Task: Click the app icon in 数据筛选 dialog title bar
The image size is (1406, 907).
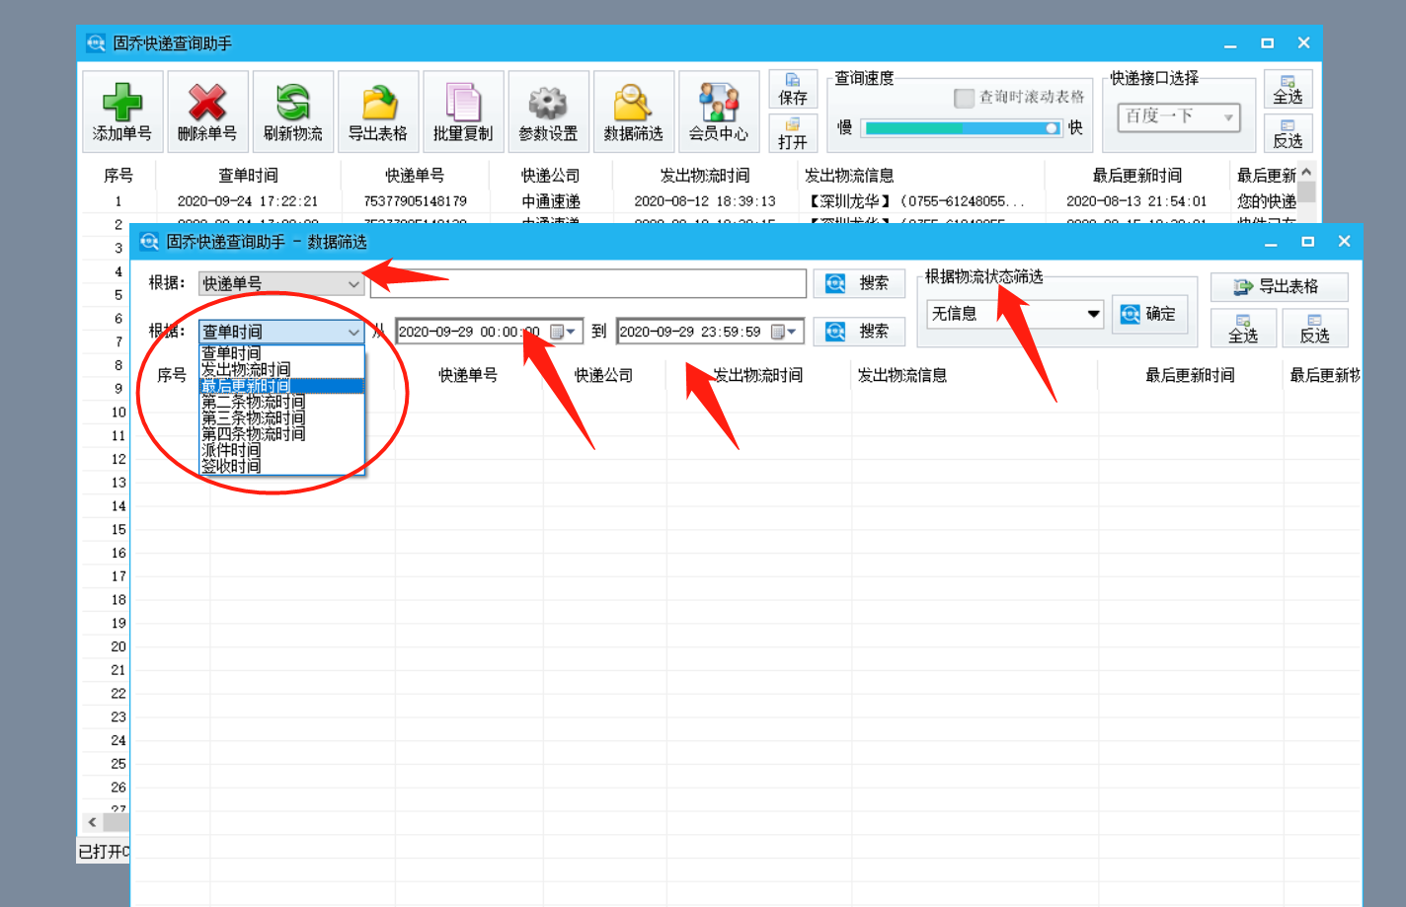Action: point(149,242)
